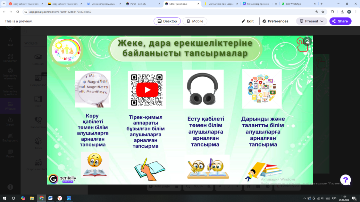Open the clock and calendar flyout

point(344,198)
